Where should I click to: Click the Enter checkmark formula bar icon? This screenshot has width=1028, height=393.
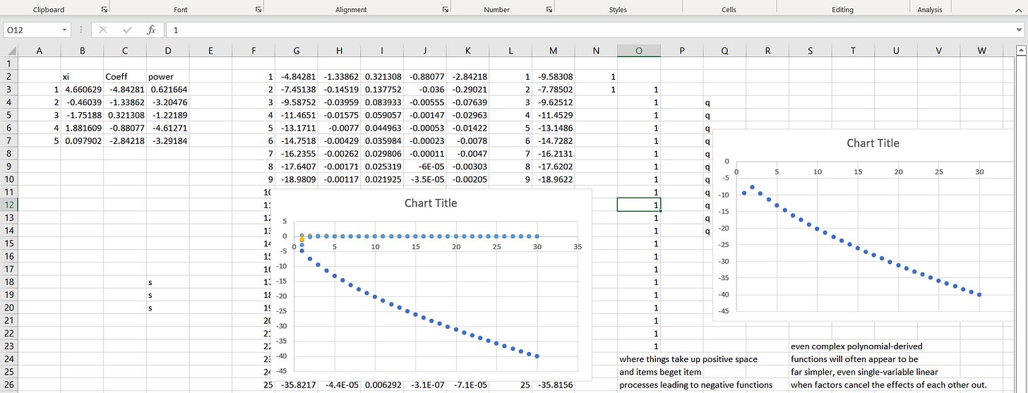pyautogui.click(x=127, y=30)
